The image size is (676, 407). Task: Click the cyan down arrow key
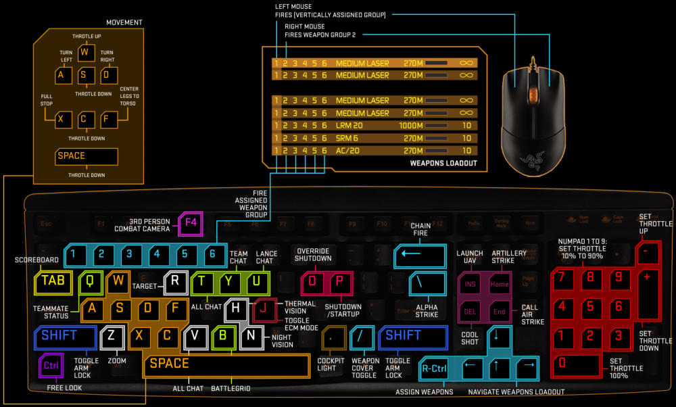[x=500, y=339]
